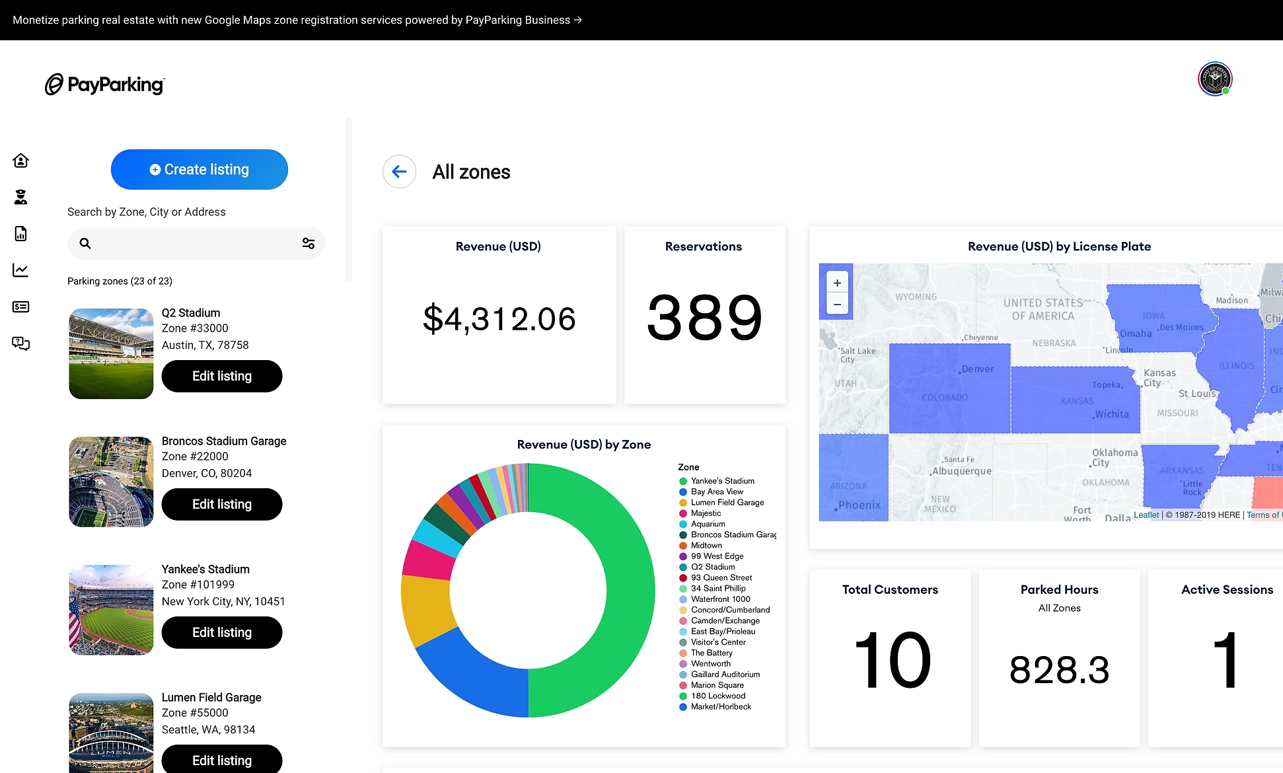Open the Leaflet attribution link on map
1283x773 pixels.
[1146, 515]
